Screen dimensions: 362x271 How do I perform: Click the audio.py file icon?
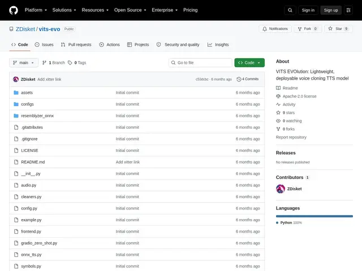click(x=16, y=185)
